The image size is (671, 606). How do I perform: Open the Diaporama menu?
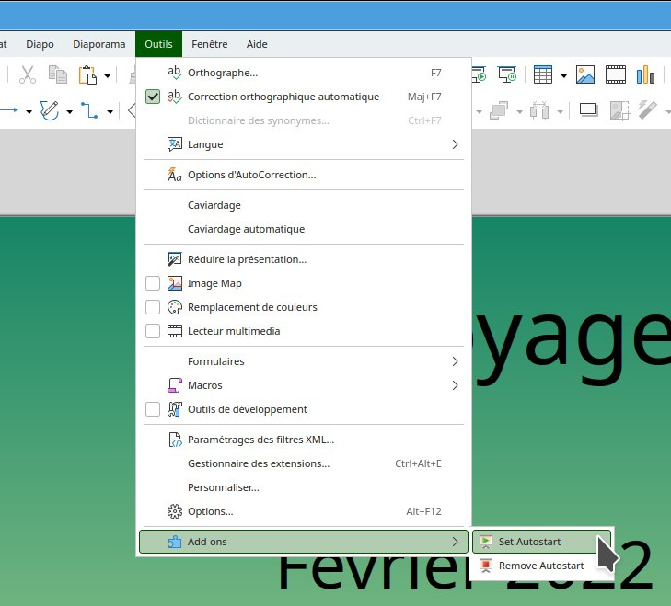tap(98, 44)
